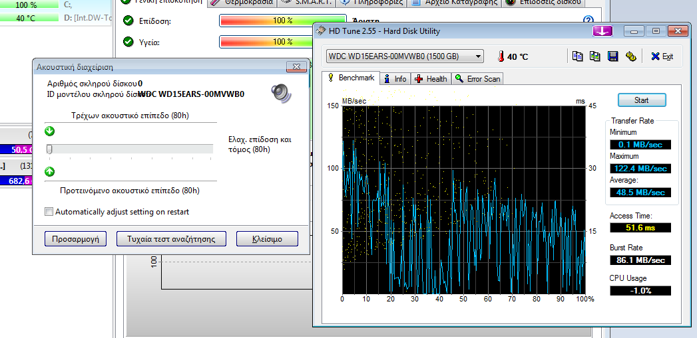Click the HD Tune title bar app icon
Image resolution: width=697 pixels, height=338 pixels.
point(320,31)
